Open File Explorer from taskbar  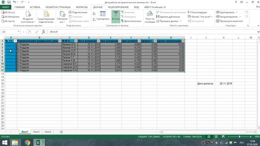point(15,142)
